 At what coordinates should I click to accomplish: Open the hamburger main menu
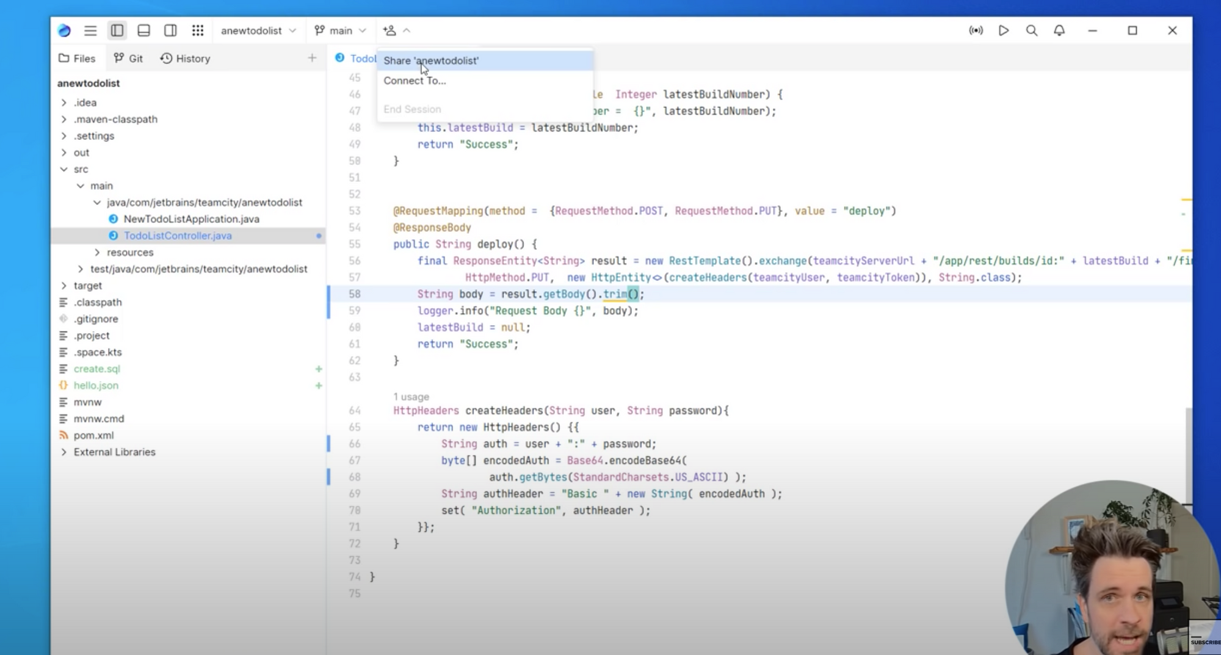(90, 31)
